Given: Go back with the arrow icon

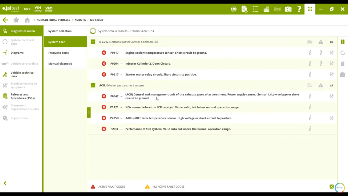Looking at the screenshot, I should (x=5, y=20).
